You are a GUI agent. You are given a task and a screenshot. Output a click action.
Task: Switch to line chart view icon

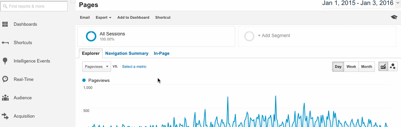pyautogui.click(x=383, y=67)
